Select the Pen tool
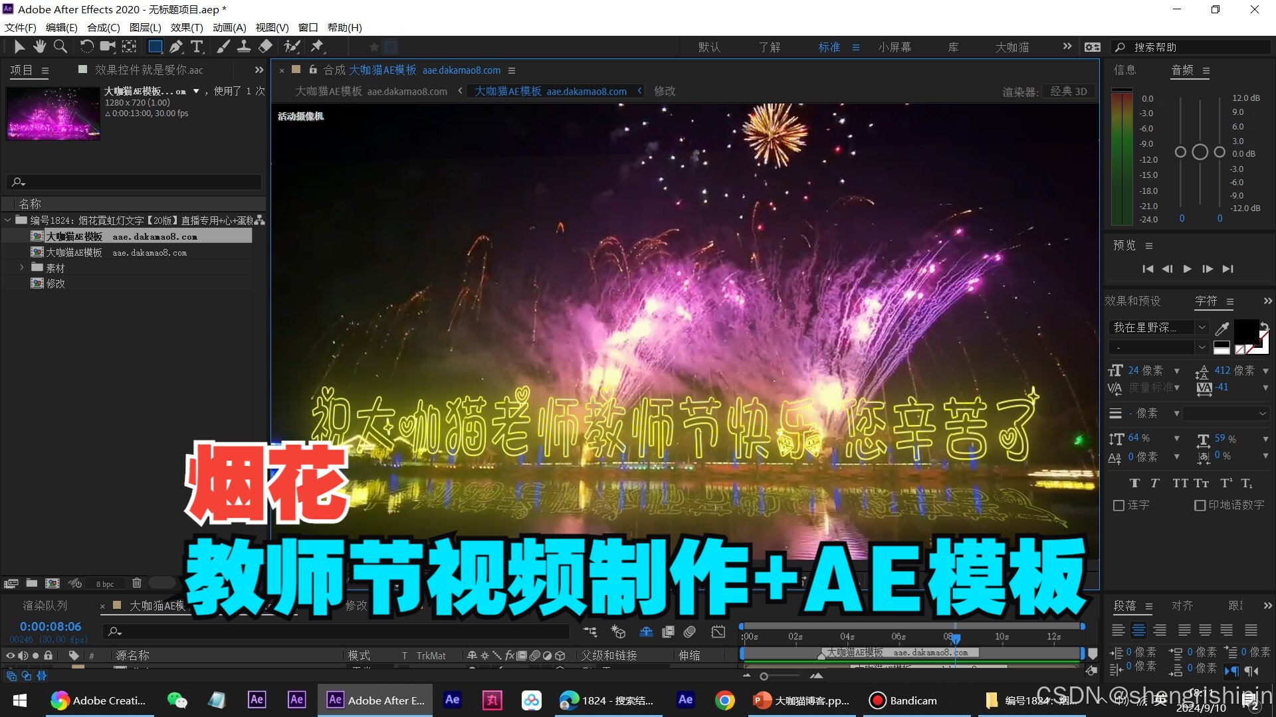The width and height of the screenshot is (1276, 717). 175,46
